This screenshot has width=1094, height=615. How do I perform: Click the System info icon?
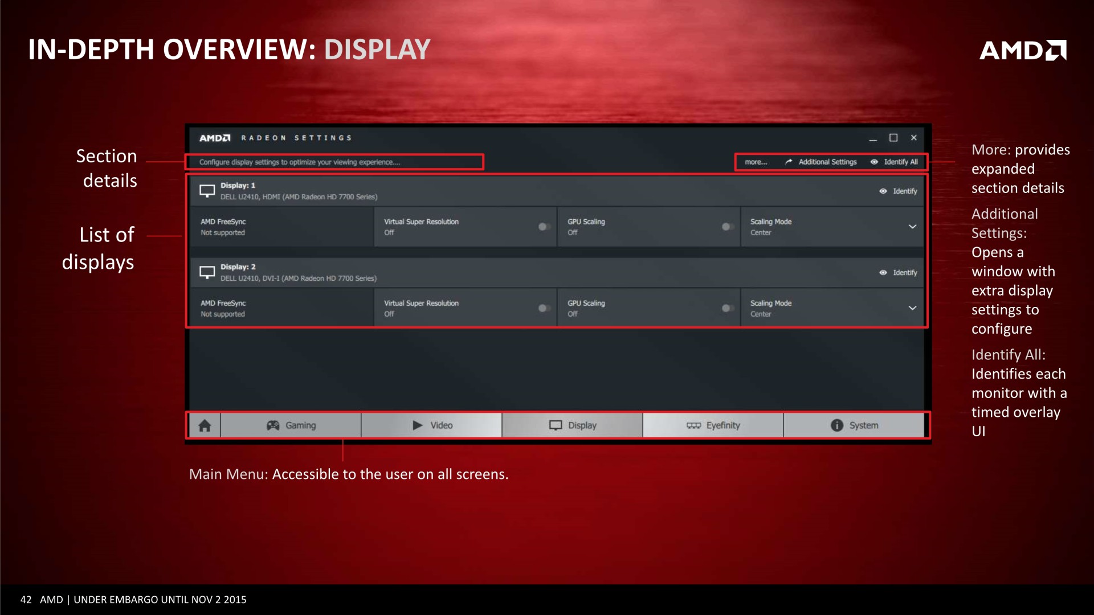[836, 425]
